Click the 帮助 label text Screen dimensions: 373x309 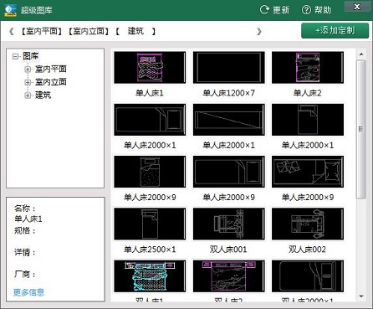click(x=323, y=10)
